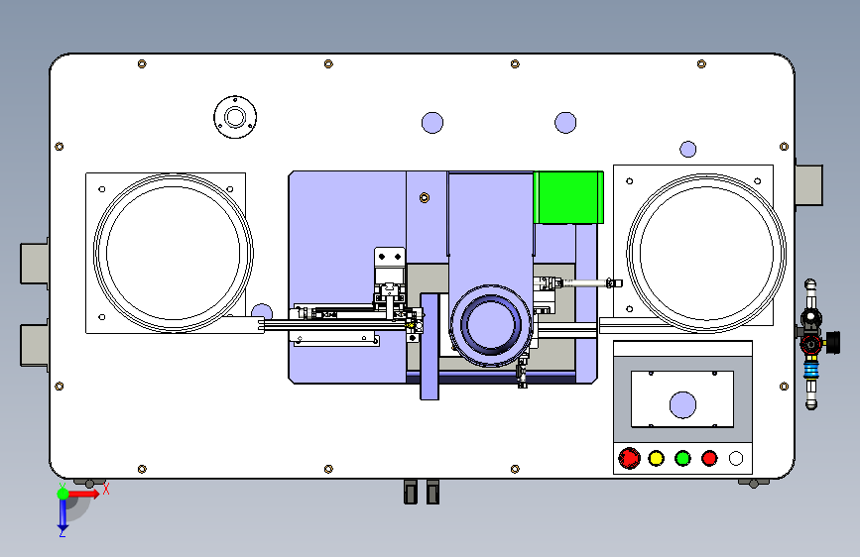
Task: Pick the orange screw on the purple plate
Action: 424,197
